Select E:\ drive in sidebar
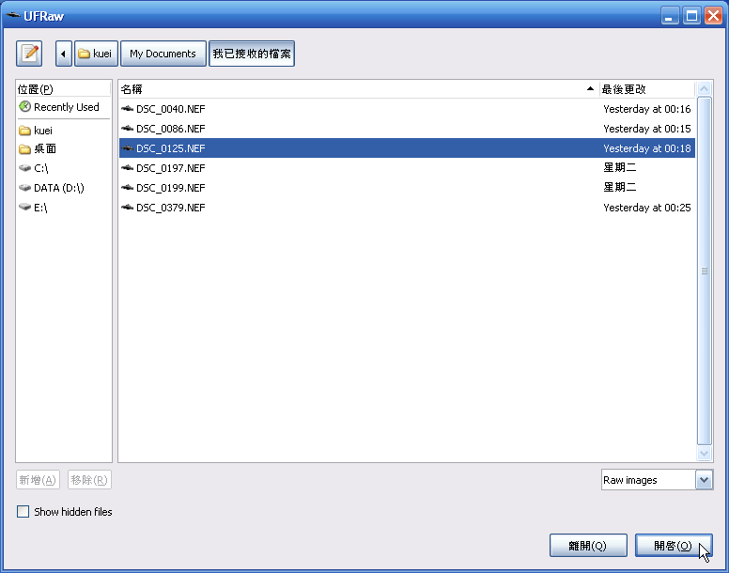The width and height of the screenshot is (729, 573). click(64, 208)
